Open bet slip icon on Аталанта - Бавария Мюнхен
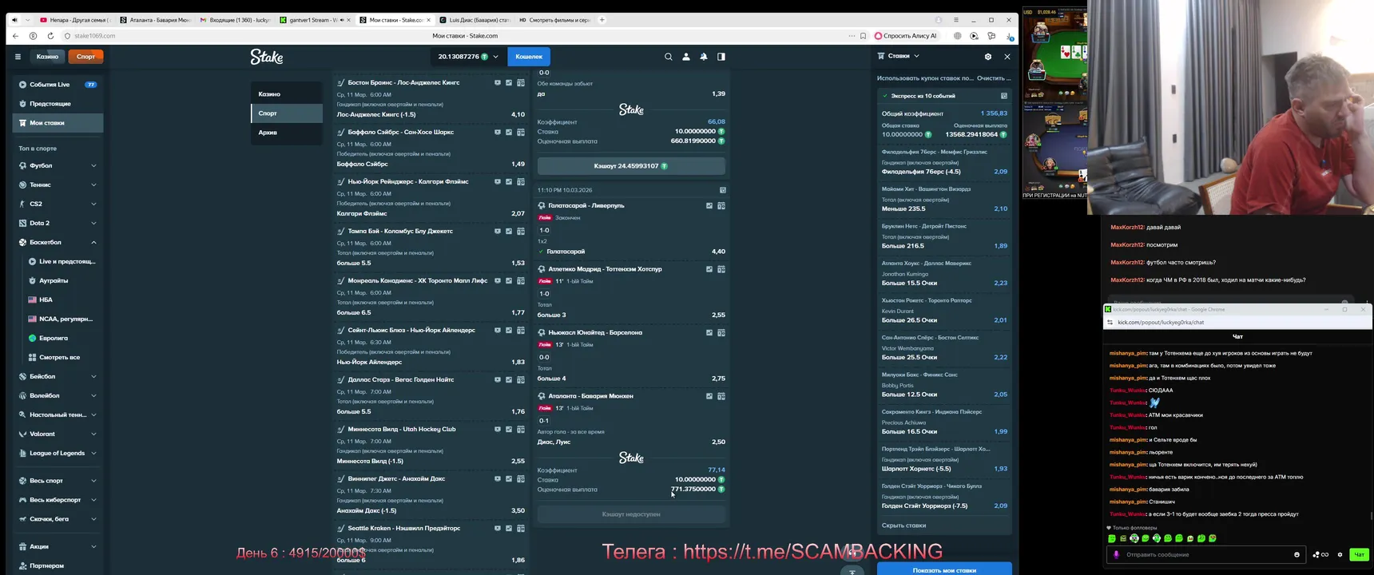 click(x=721, y=396)
